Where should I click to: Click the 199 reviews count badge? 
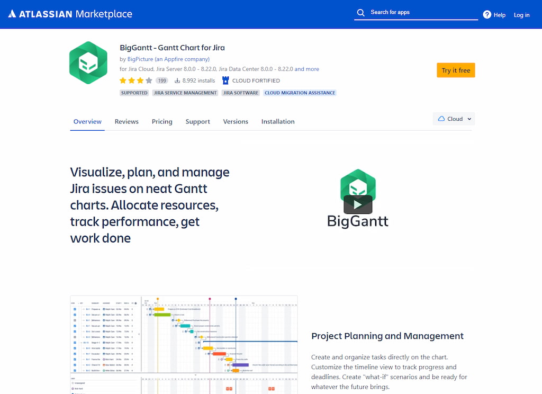(162, 80)
